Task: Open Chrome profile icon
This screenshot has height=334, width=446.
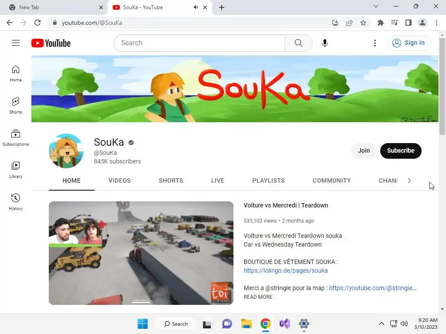Action: click(x=422, y=23)
